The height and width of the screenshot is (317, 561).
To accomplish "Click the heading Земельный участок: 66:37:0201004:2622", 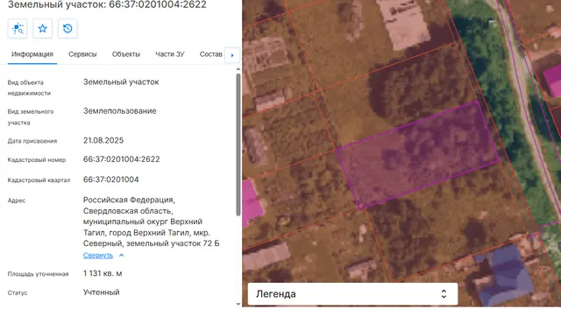I will pos(107,4).
